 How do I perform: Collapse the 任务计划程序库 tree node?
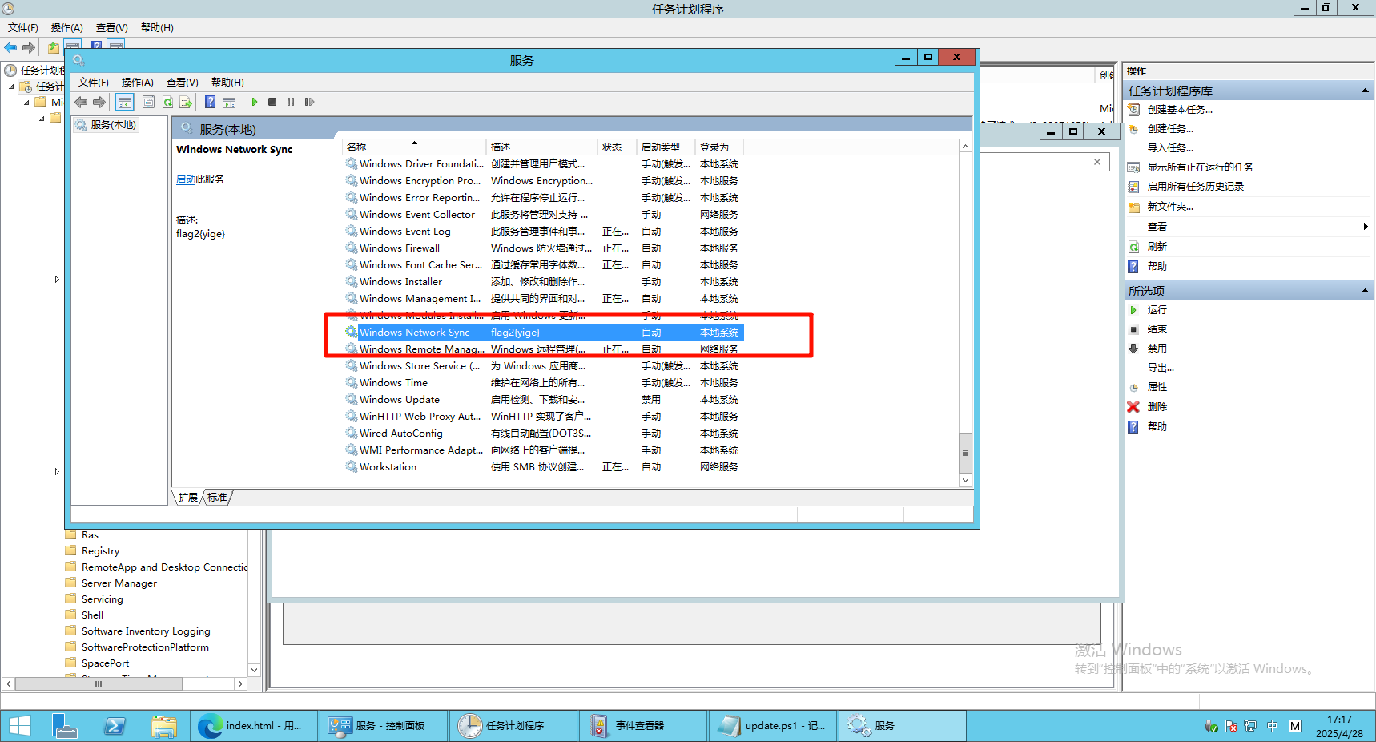point(11,87)
